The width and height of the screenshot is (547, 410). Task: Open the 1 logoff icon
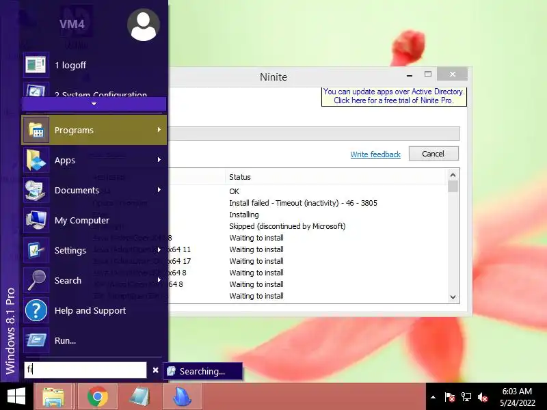(x=36, y=65)
